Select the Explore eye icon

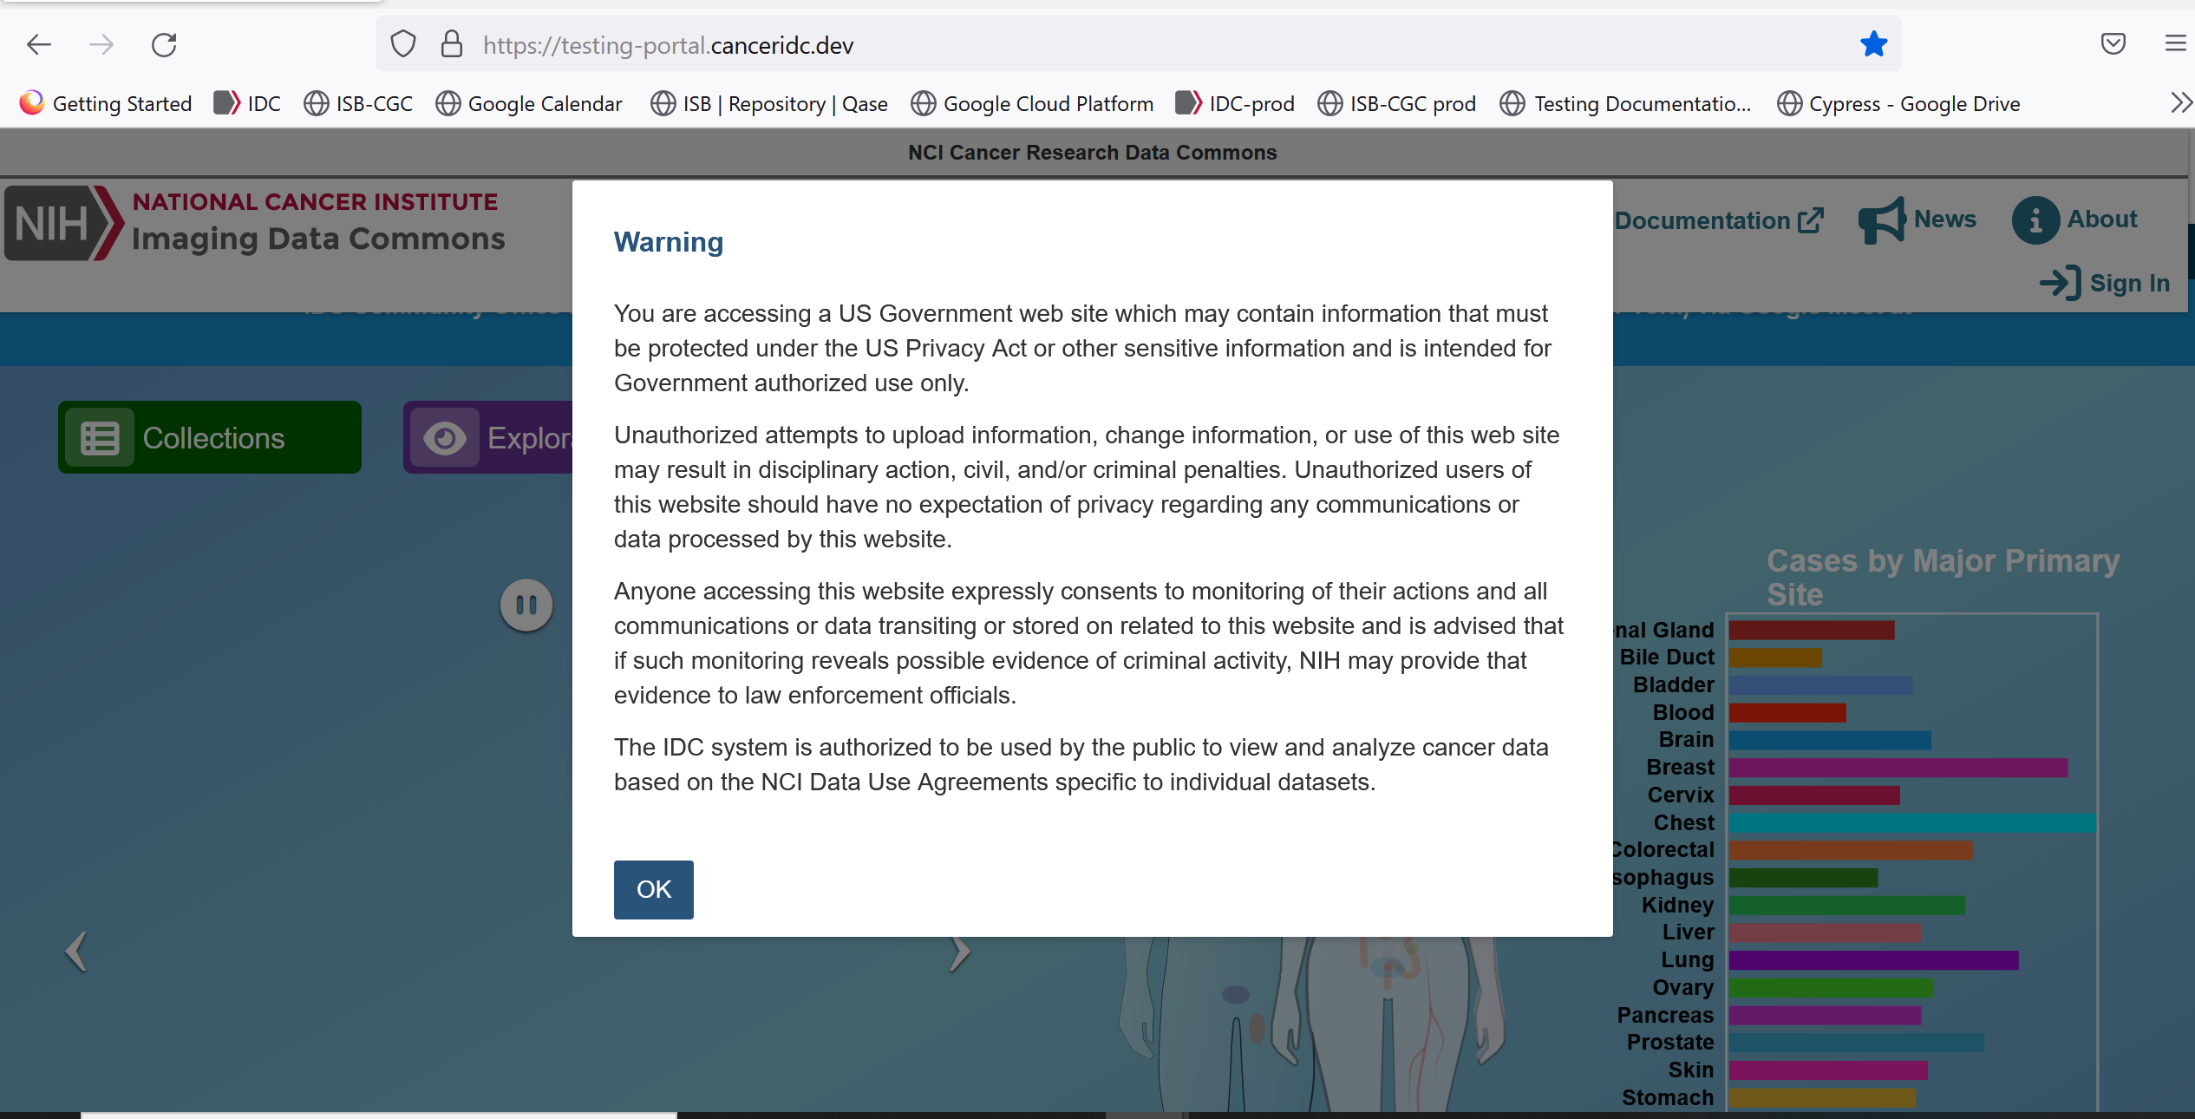click(x=445, y=437)
